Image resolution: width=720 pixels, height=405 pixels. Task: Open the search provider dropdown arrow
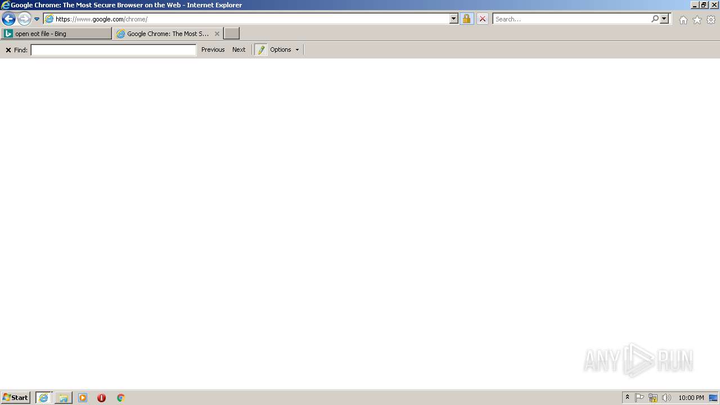pyautogui.click(x=664, y=19)
